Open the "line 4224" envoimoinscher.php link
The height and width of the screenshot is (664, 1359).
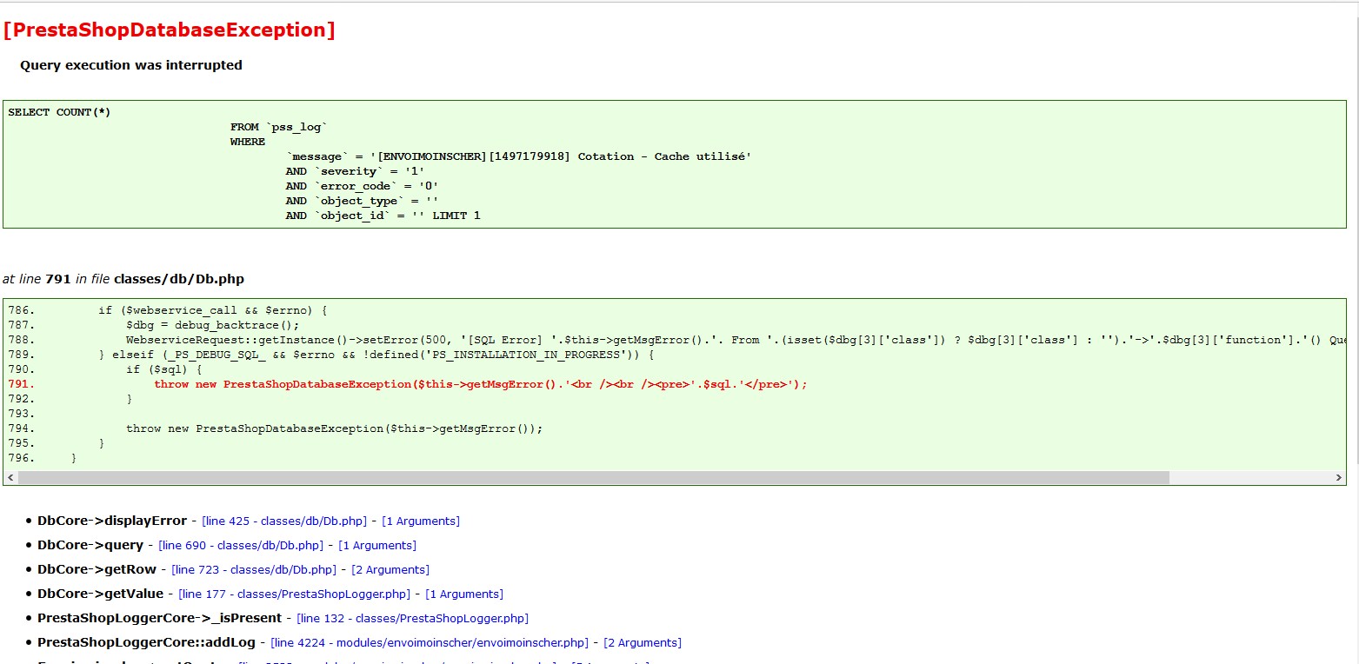[x=430, y=643]
